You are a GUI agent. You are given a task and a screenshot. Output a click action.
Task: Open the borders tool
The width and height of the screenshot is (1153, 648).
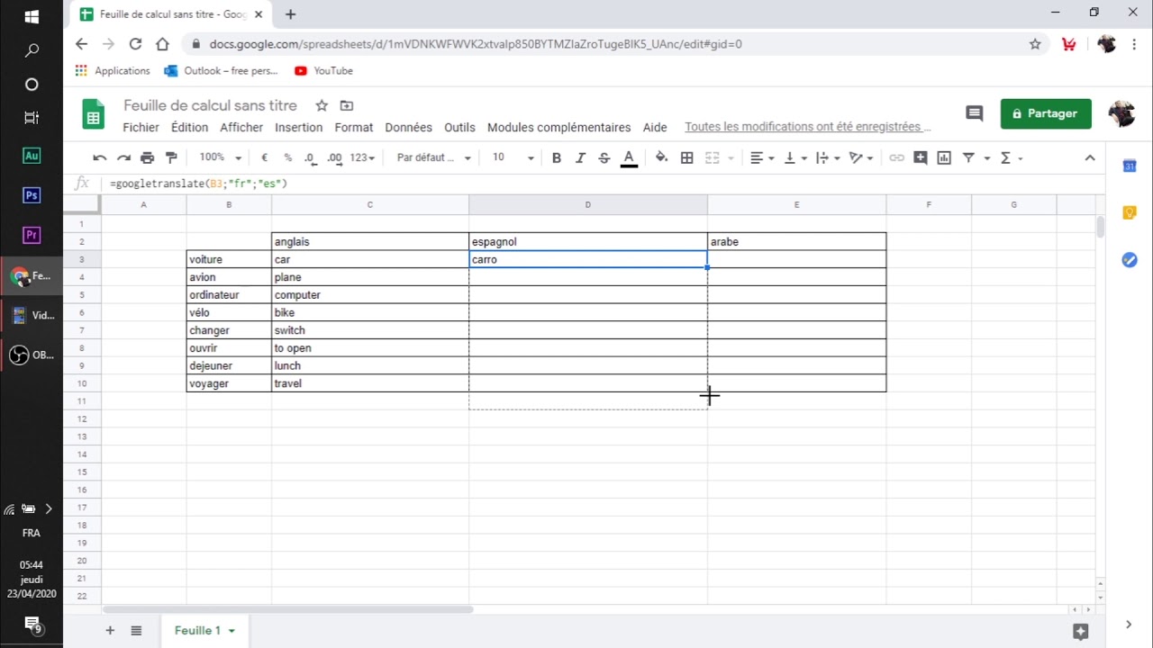686,157
